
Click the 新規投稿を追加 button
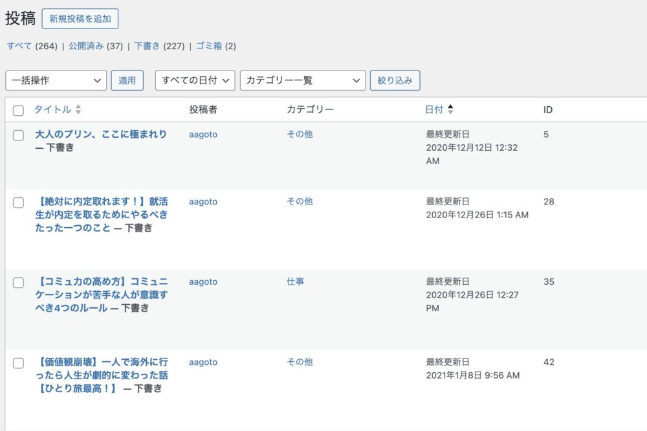[80, 19]
